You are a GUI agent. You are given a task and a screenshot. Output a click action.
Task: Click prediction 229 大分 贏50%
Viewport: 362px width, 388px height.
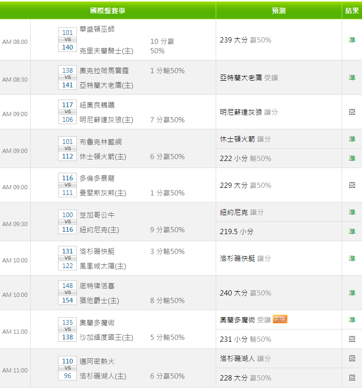coord(245,186)
